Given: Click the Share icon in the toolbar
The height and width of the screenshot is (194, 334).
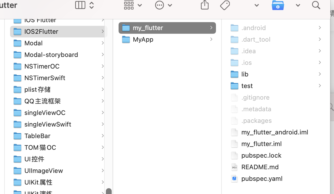Looking at the screenshot, I should [x=205, y=5].
